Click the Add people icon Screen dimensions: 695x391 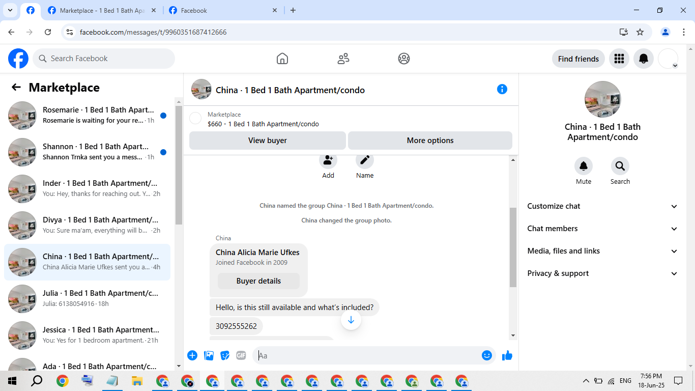click(328, 160)
